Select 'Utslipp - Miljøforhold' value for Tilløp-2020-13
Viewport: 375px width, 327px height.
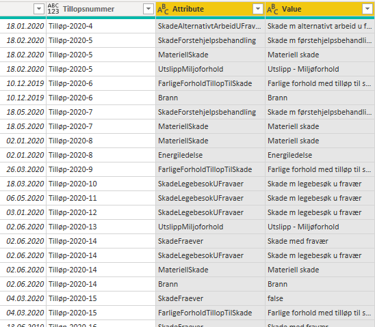320,227
